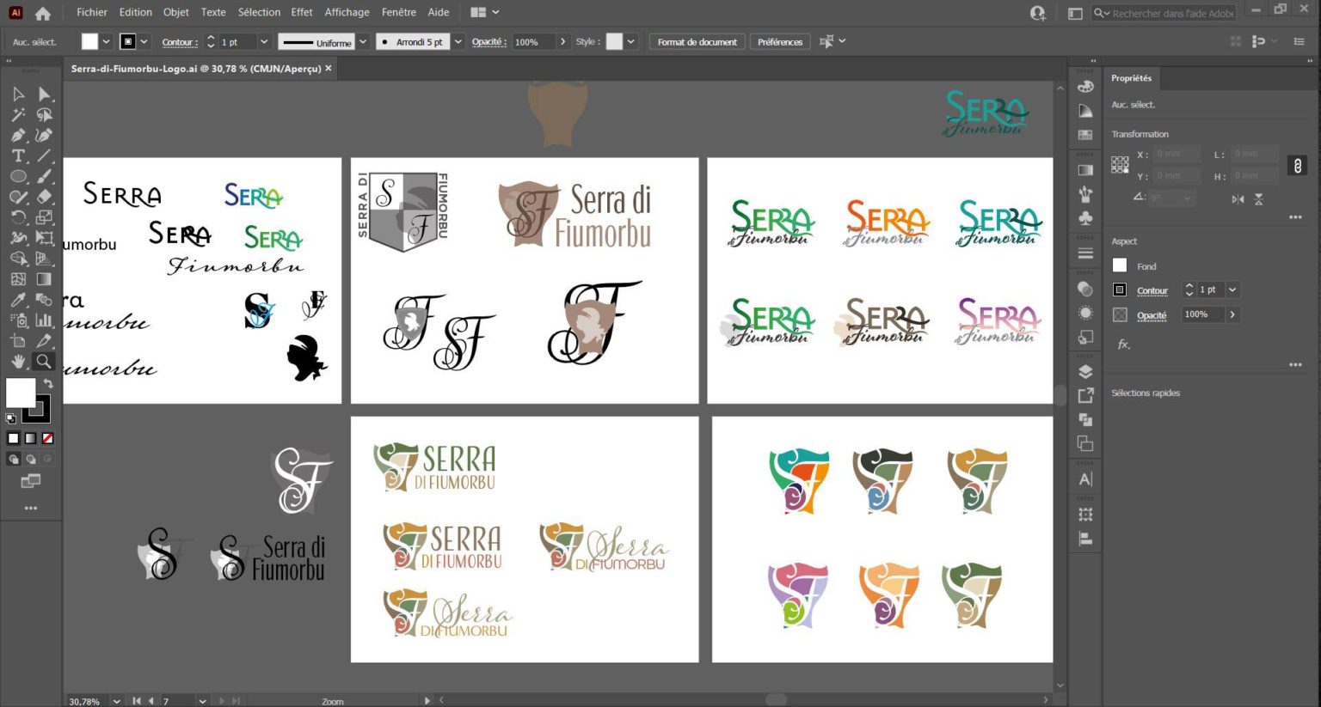The image size is (1321, 707).
Task: Choose the Hand tool
Action: point(18,362)
